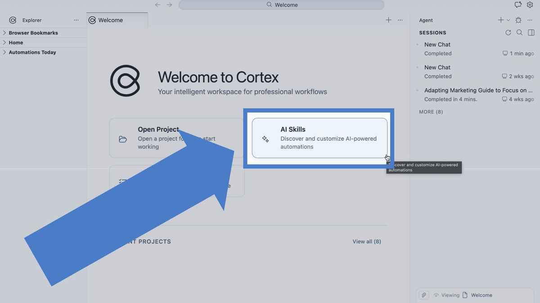Click the page icon on the Welcome chip

pyautogui.click(x=465, y=295)
